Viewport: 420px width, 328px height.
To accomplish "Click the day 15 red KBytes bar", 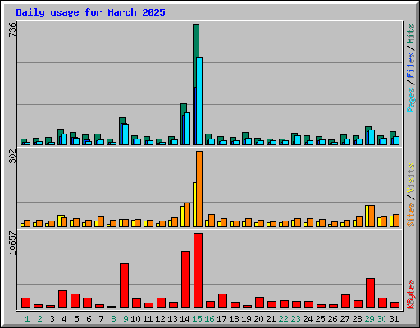I will click(199, 271).
